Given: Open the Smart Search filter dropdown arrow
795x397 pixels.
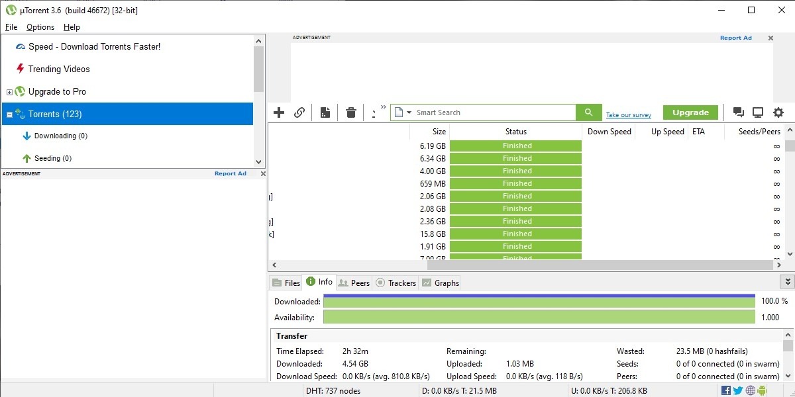Looking at the screenshot, I should 409,112.
